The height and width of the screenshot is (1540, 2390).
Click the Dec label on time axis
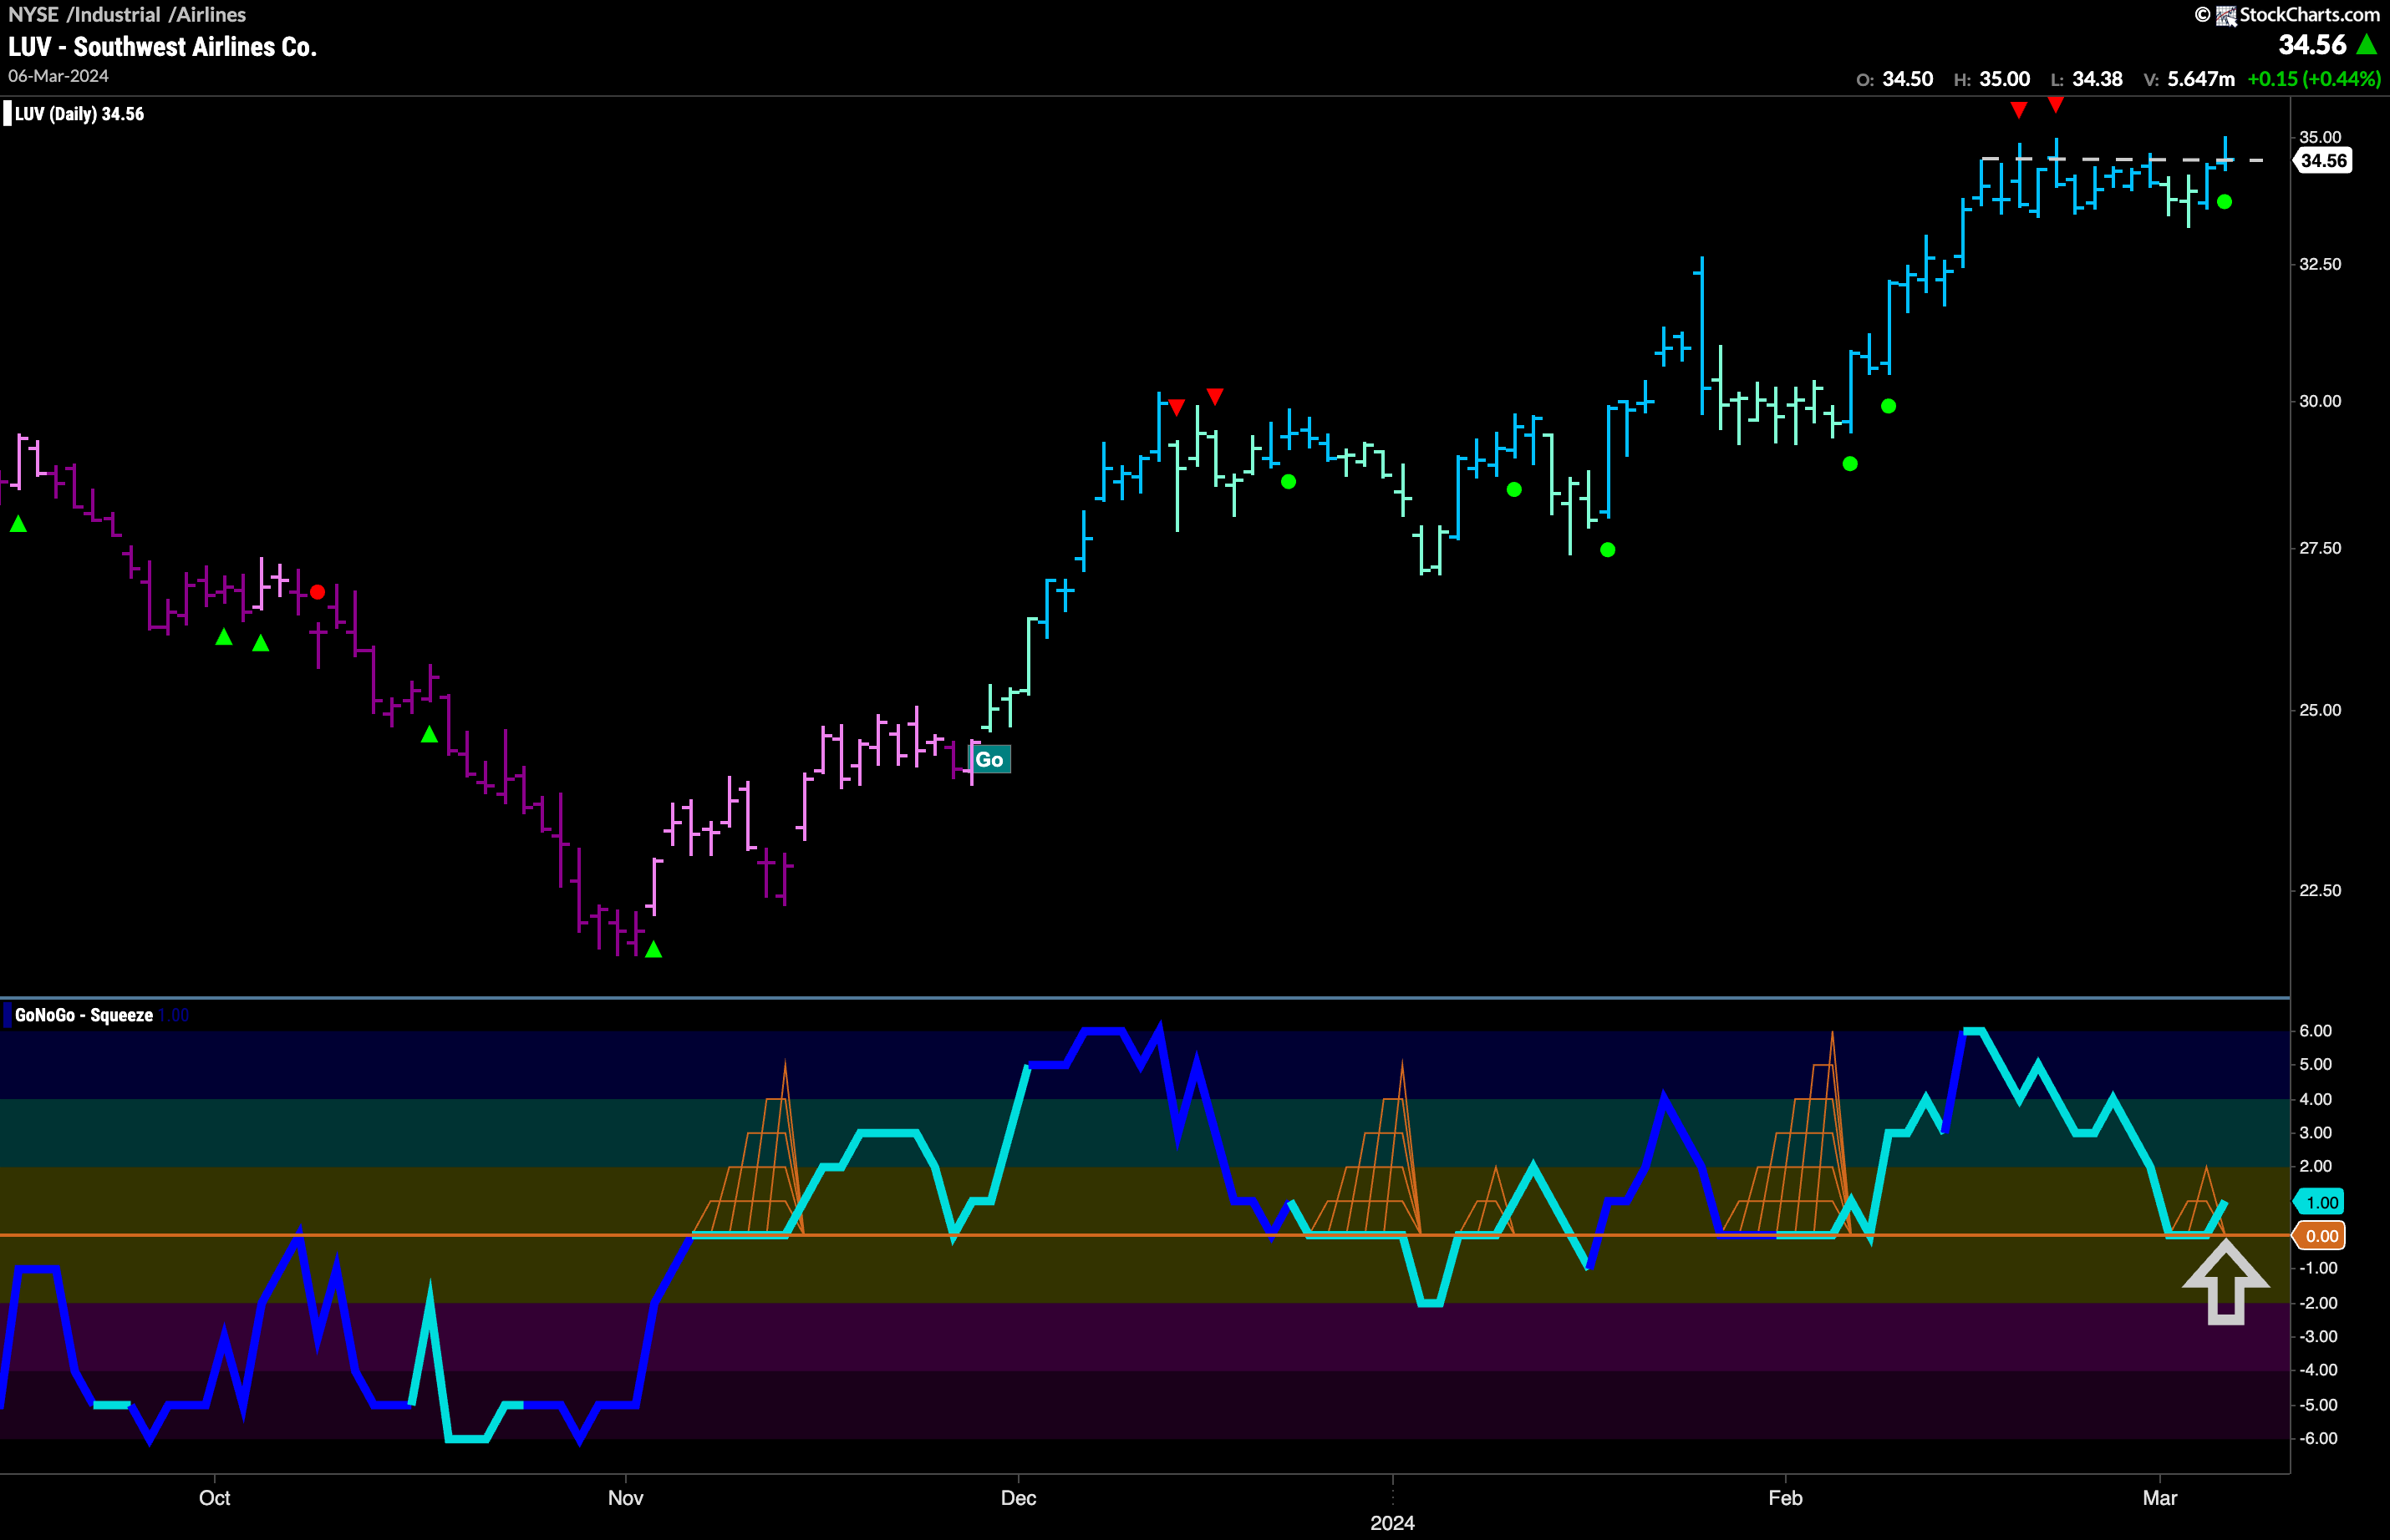(1019, 1498)
